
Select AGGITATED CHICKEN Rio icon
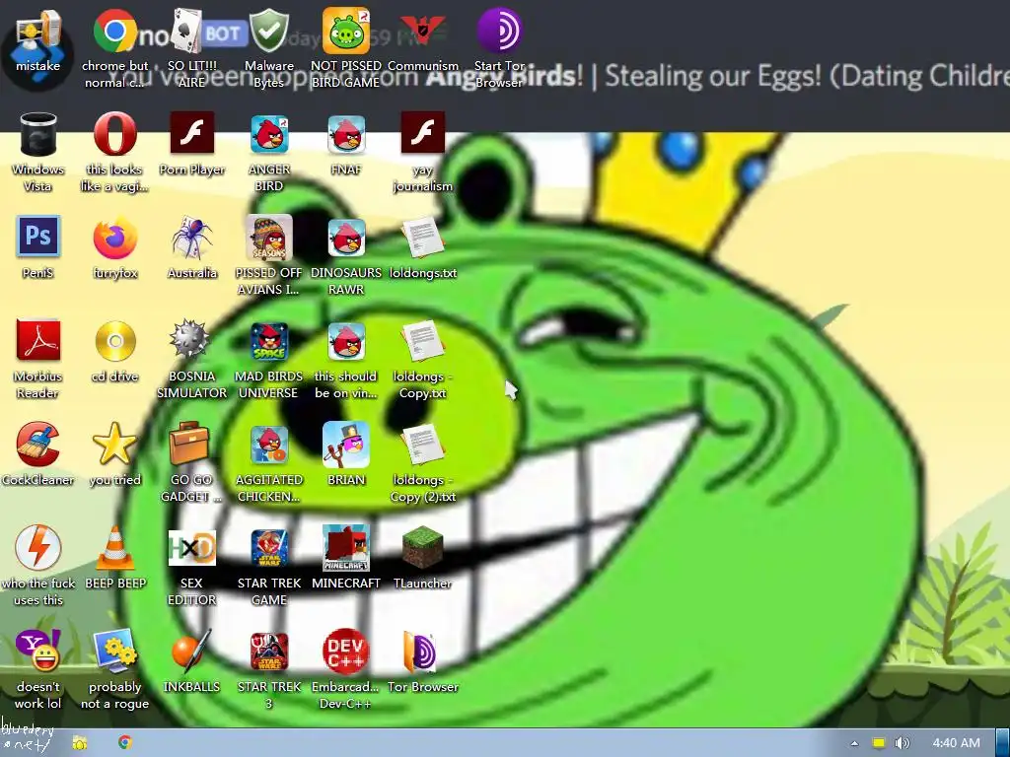[268, 445]
